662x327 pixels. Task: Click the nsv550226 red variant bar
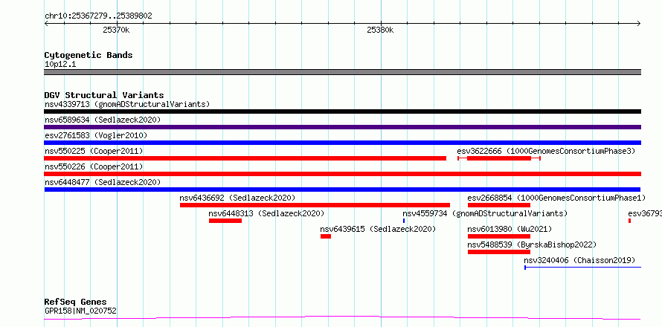click(x=342, y=174)
